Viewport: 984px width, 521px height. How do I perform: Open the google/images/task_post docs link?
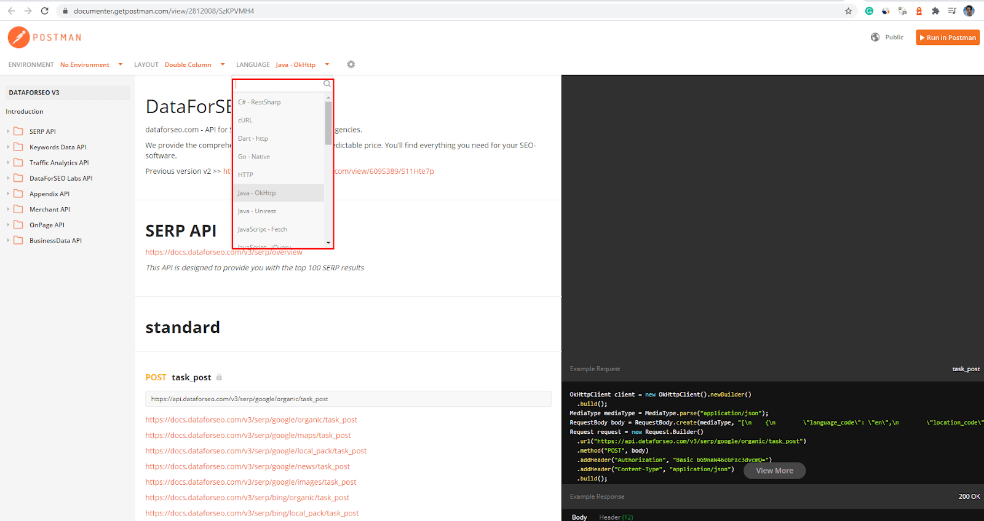point(251,482)
